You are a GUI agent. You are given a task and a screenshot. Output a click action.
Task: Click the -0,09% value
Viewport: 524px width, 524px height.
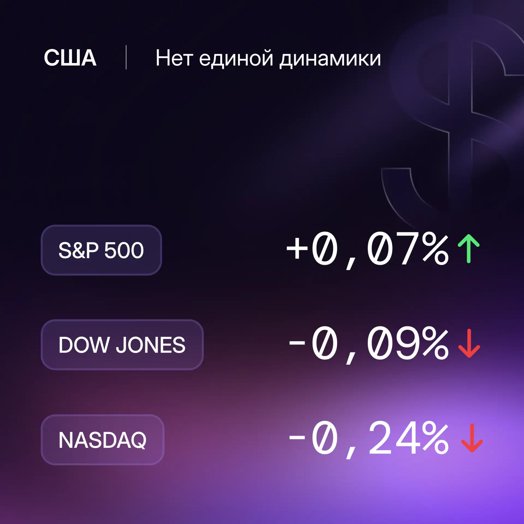click(368, 345)
